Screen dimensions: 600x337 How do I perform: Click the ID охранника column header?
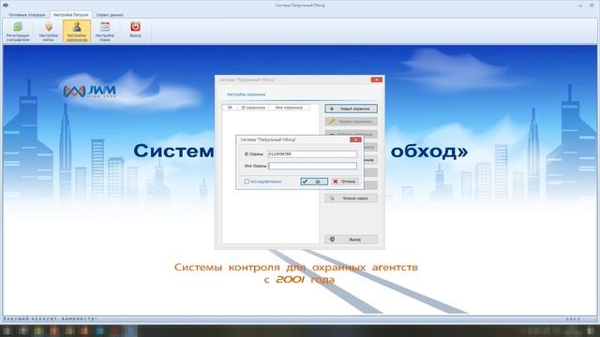pyautogui.click(x=253, y=108)
